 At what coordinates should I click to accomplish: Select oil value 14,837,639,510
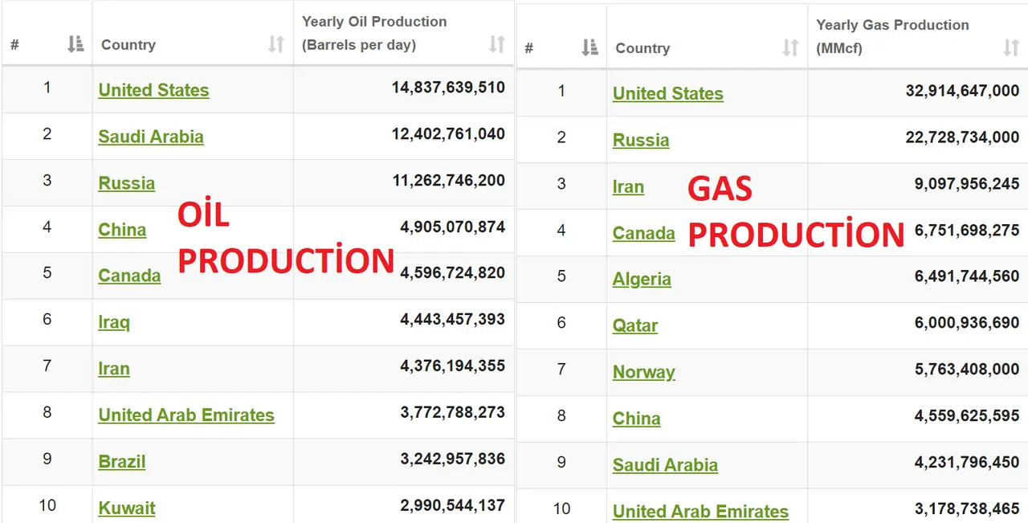448,87
